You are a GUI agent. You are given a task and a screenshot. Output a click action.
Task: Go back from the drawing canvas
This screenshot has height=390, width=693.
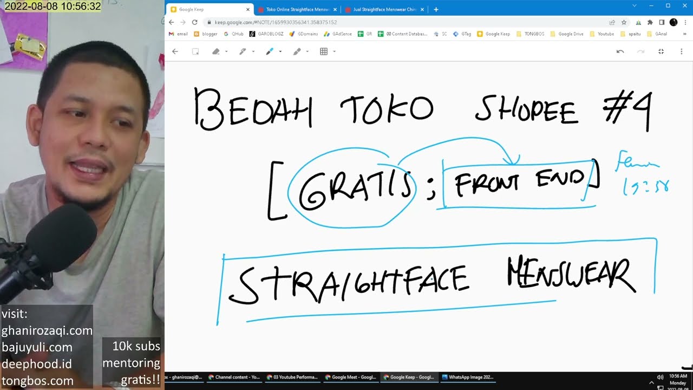[x=175, y=51]
